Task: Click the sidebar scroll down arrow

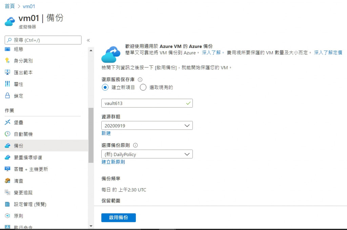Action: [91, 226]
